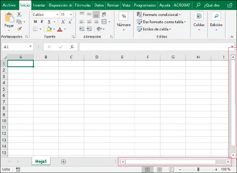237x173 pixels.
Task: Switch to the Fórmulas tab
Action: pos(83,5)
